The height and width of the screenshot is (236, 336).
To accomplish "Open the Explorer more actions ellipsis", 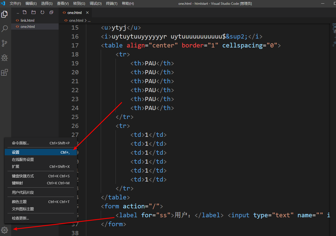I will [x=18, y=13].
